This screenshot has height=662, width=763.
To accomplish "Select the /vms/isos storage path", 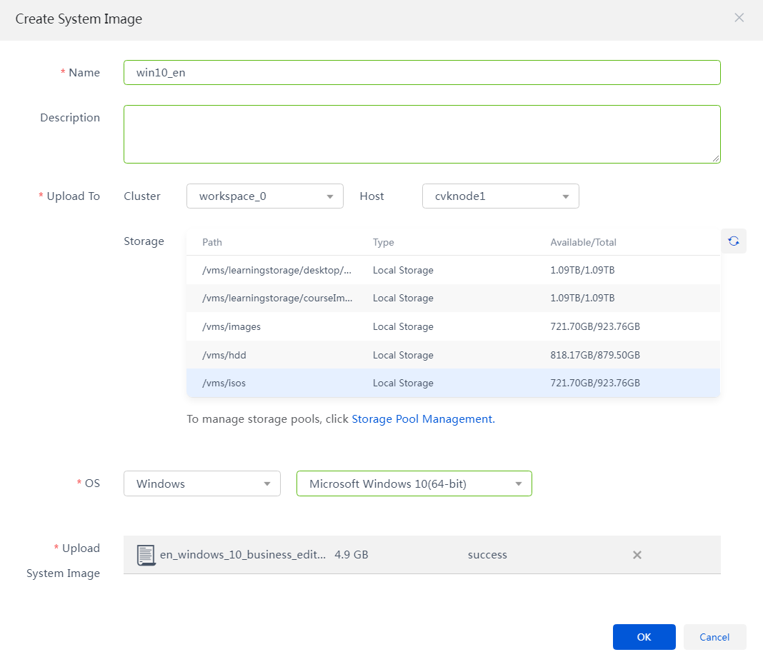I will [x=224, y=383].
